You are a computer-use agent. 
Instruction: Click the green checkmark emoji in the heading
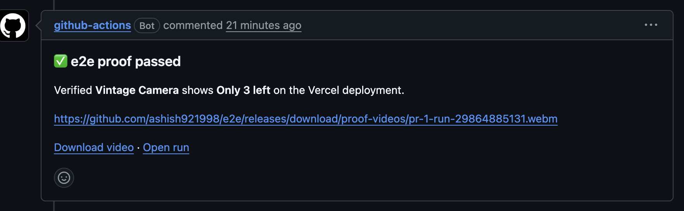click(x=60, y=61)
